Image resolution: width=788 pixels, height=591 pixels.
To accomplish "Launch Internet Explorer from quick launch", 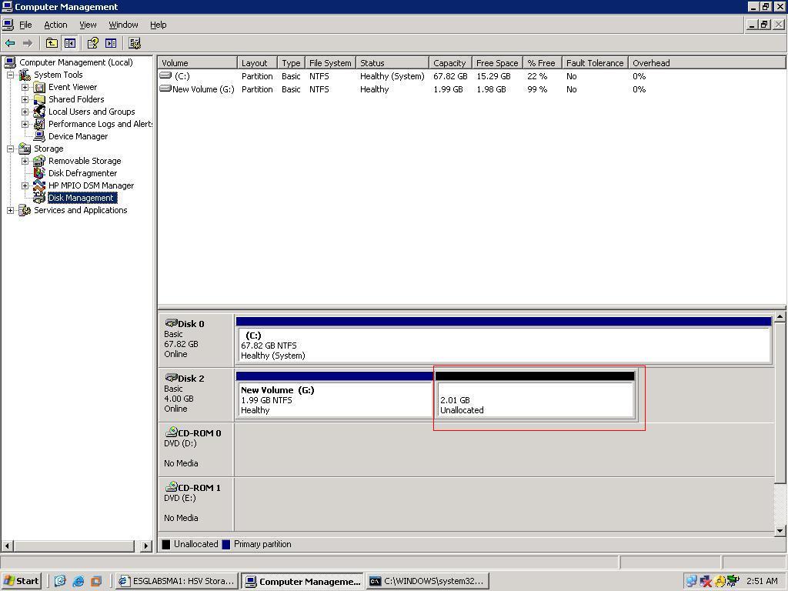I will click(x=78, y=582).
